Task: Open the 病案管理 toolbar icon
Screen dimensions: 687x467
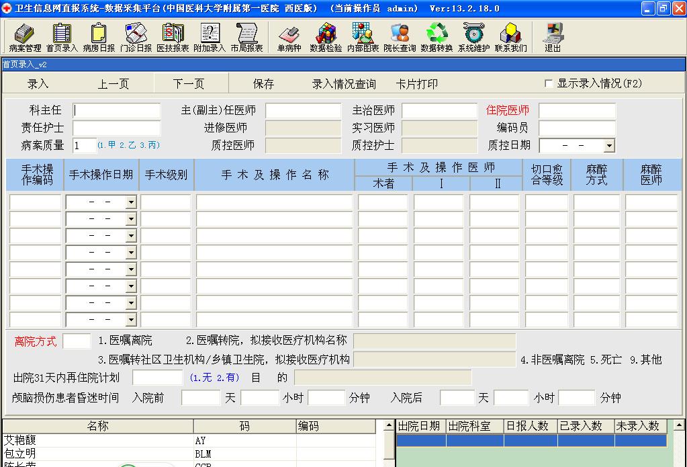Action: [x=25, y=37]
